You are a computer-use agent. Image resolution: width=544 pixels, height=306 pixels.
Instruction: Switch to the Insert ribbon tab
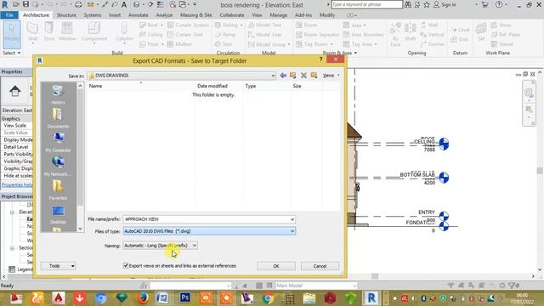point(115,15)
